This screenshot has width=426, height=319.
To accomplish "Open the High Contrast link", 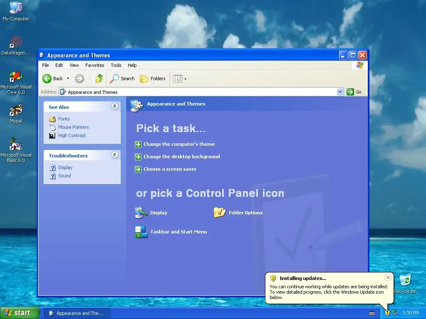I will (x=72, y=135).
